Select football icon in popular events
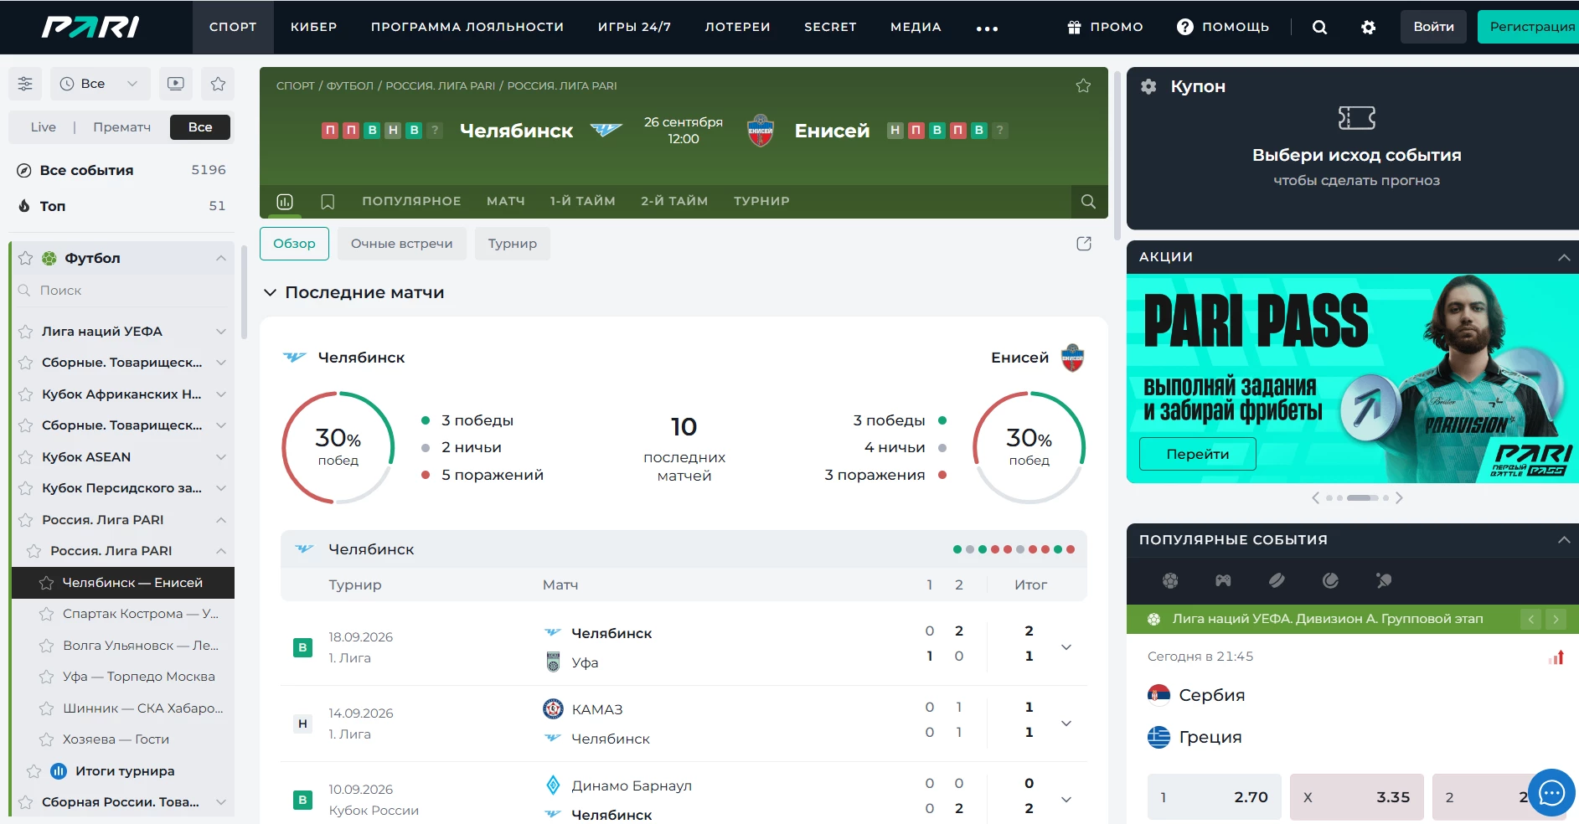 pos(1170,580)
